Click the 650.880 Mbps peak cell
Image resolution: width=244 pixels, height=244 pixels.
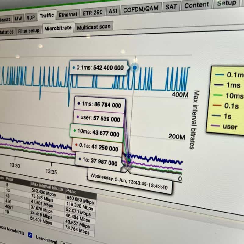[80, 200]
